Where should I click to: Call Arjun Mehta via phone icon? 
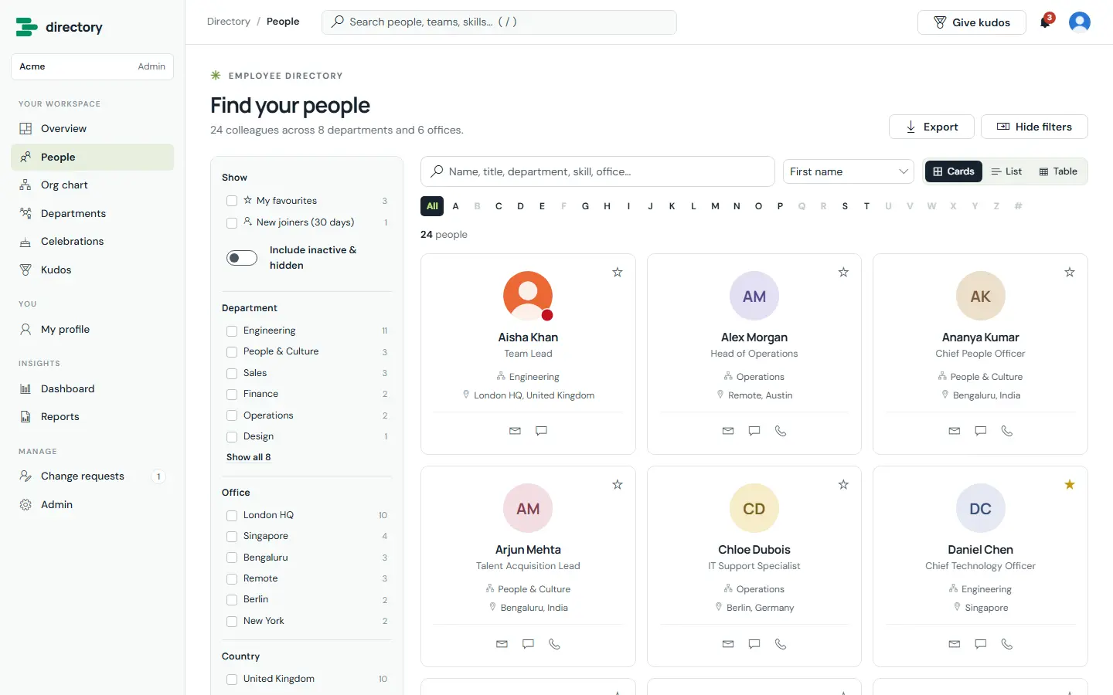pos(554,643)
